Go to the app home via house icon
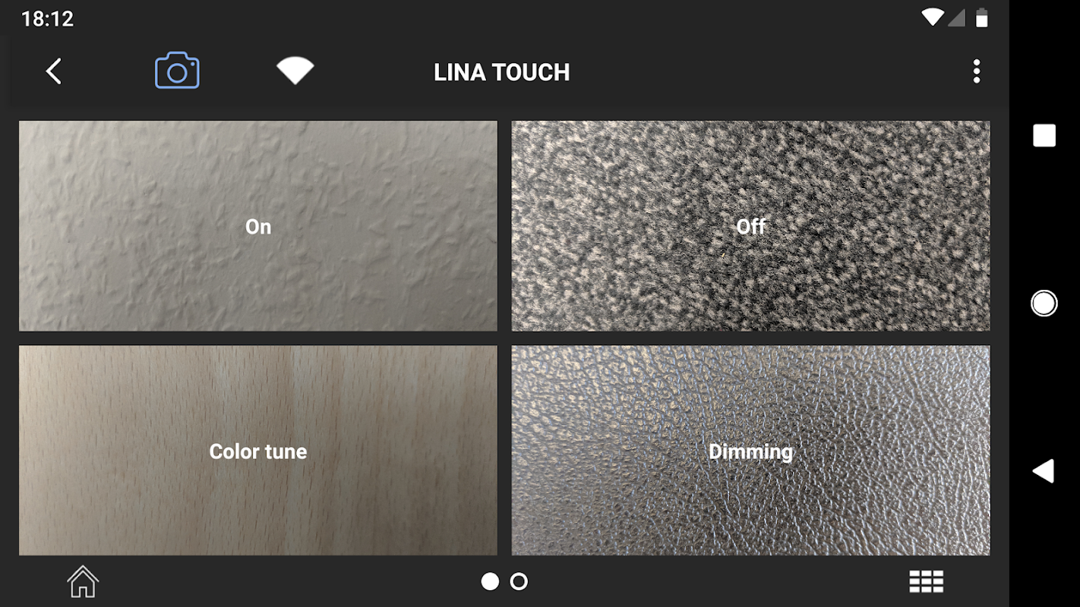Image resolution: width=1080 pixels, height=607 pixels. pos(83,582)
